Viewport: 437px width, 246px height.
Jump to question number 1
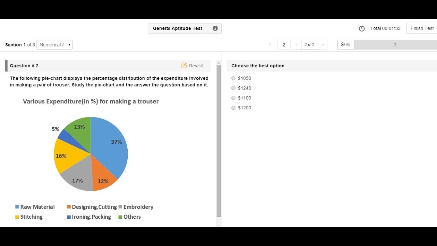coord(270,45)
